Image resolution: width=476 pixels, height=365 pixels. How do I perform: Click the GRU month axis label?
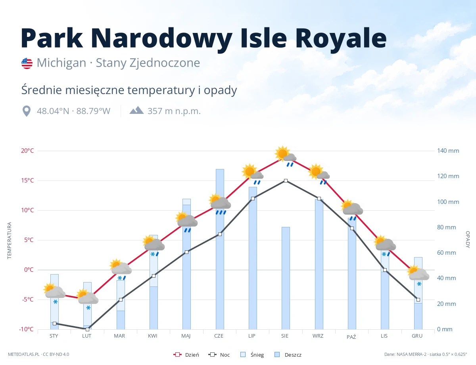pos(417,336)
